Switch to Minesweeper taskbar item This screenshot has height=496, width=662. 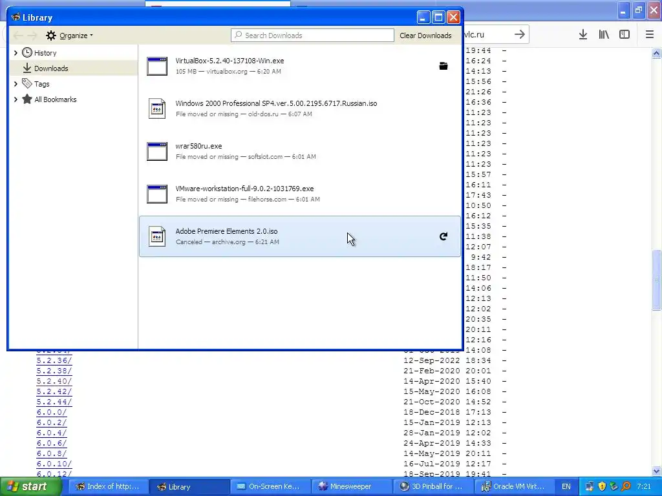pos(352,486)
